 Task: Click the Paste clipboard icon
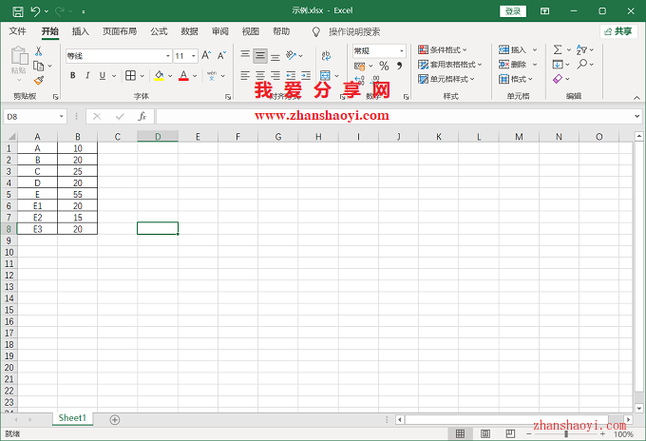pos(19,56)
